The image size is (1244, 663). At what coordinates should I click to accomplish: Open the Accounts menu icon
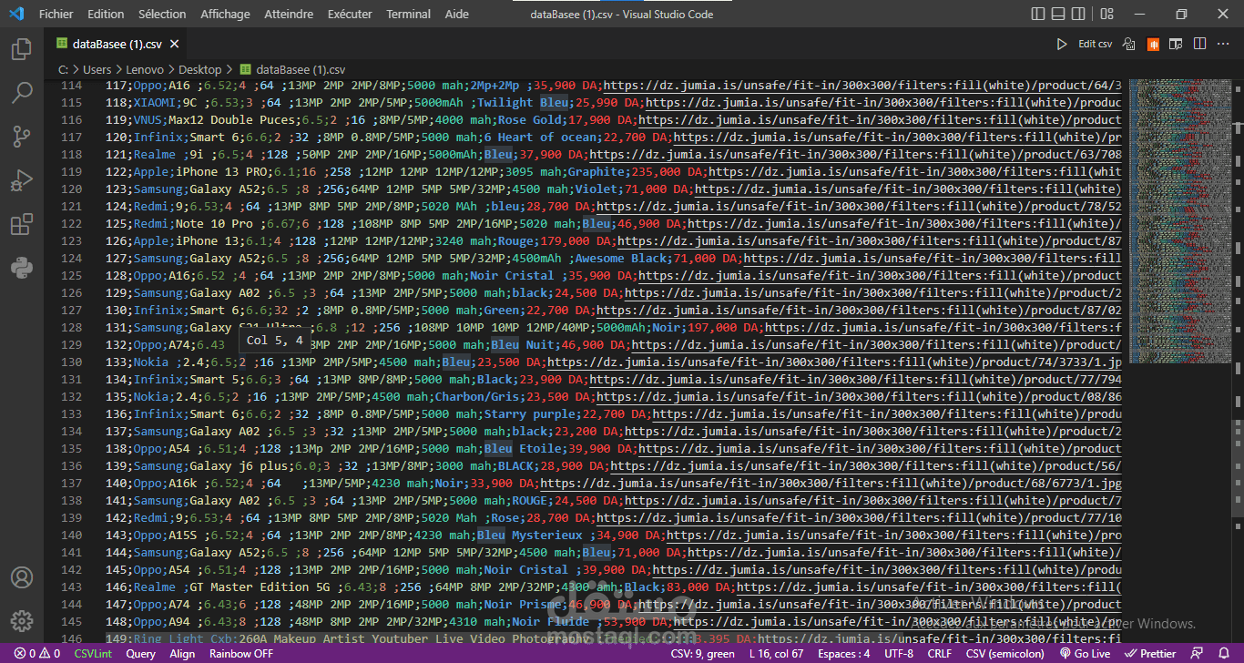point(22,577)
